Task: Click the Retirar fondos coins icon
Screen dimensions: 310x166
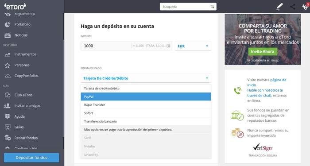Action: 8,138
